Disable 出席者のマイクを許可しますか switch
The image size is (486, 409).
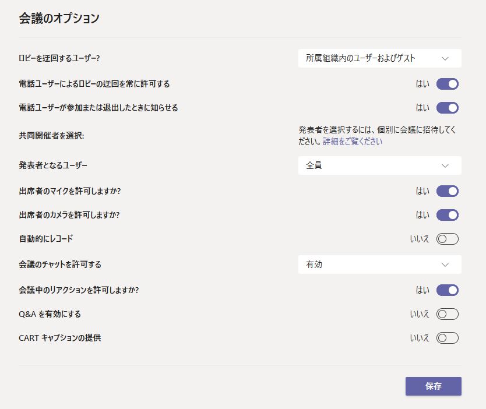(x=448, y=191)
